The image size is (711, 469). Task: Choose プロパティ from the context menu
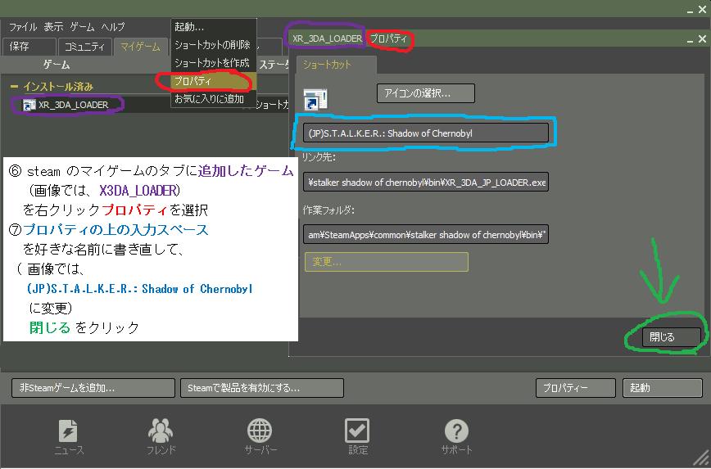point(214,81)
